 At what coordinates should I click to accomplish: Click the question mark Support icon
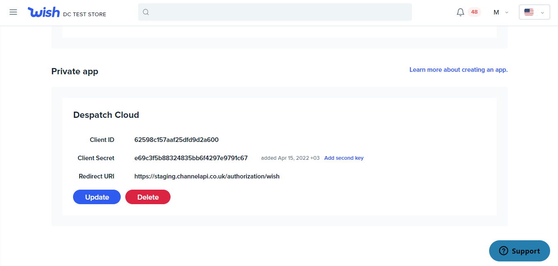pos(504,251)
